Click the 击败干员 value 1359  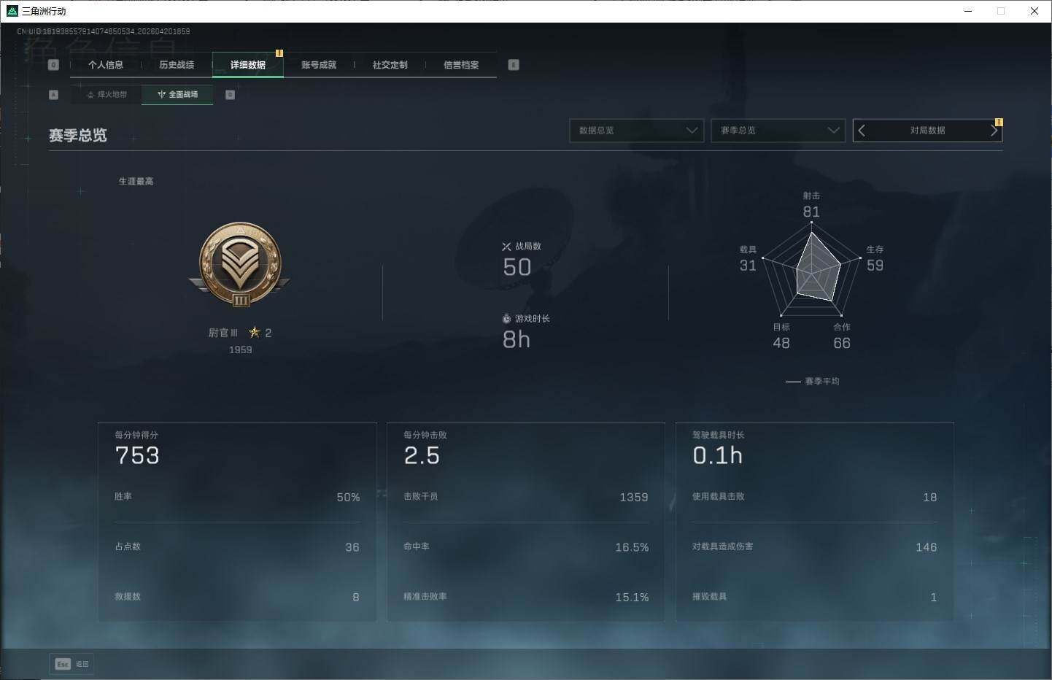click(x=634, y=498)
